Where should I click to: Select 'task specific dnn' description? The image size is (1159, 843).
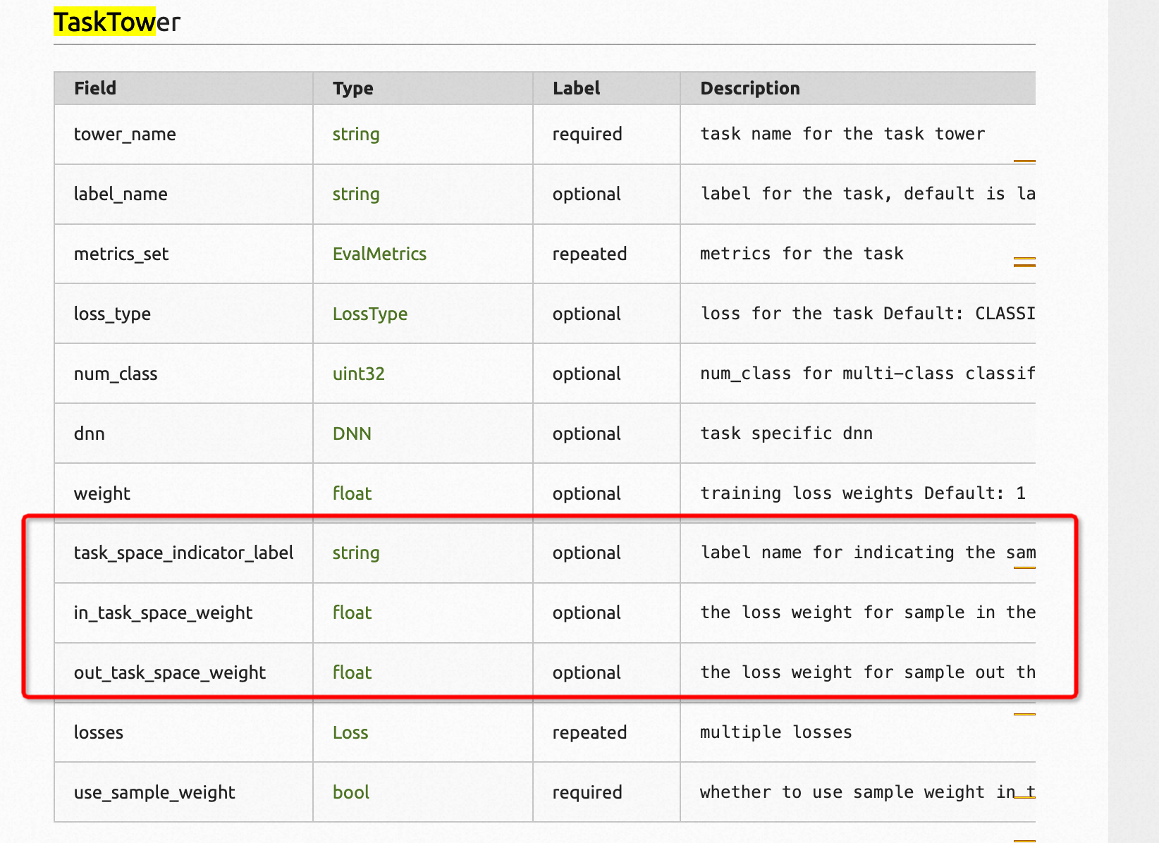pos(786,433)
